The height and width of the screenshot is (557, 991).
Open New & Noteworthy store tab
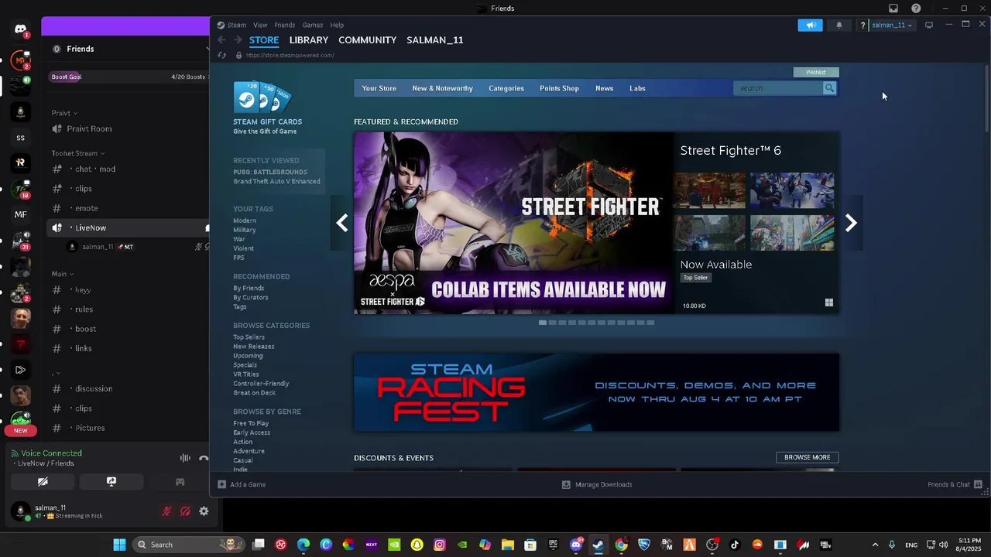(442, 88)
